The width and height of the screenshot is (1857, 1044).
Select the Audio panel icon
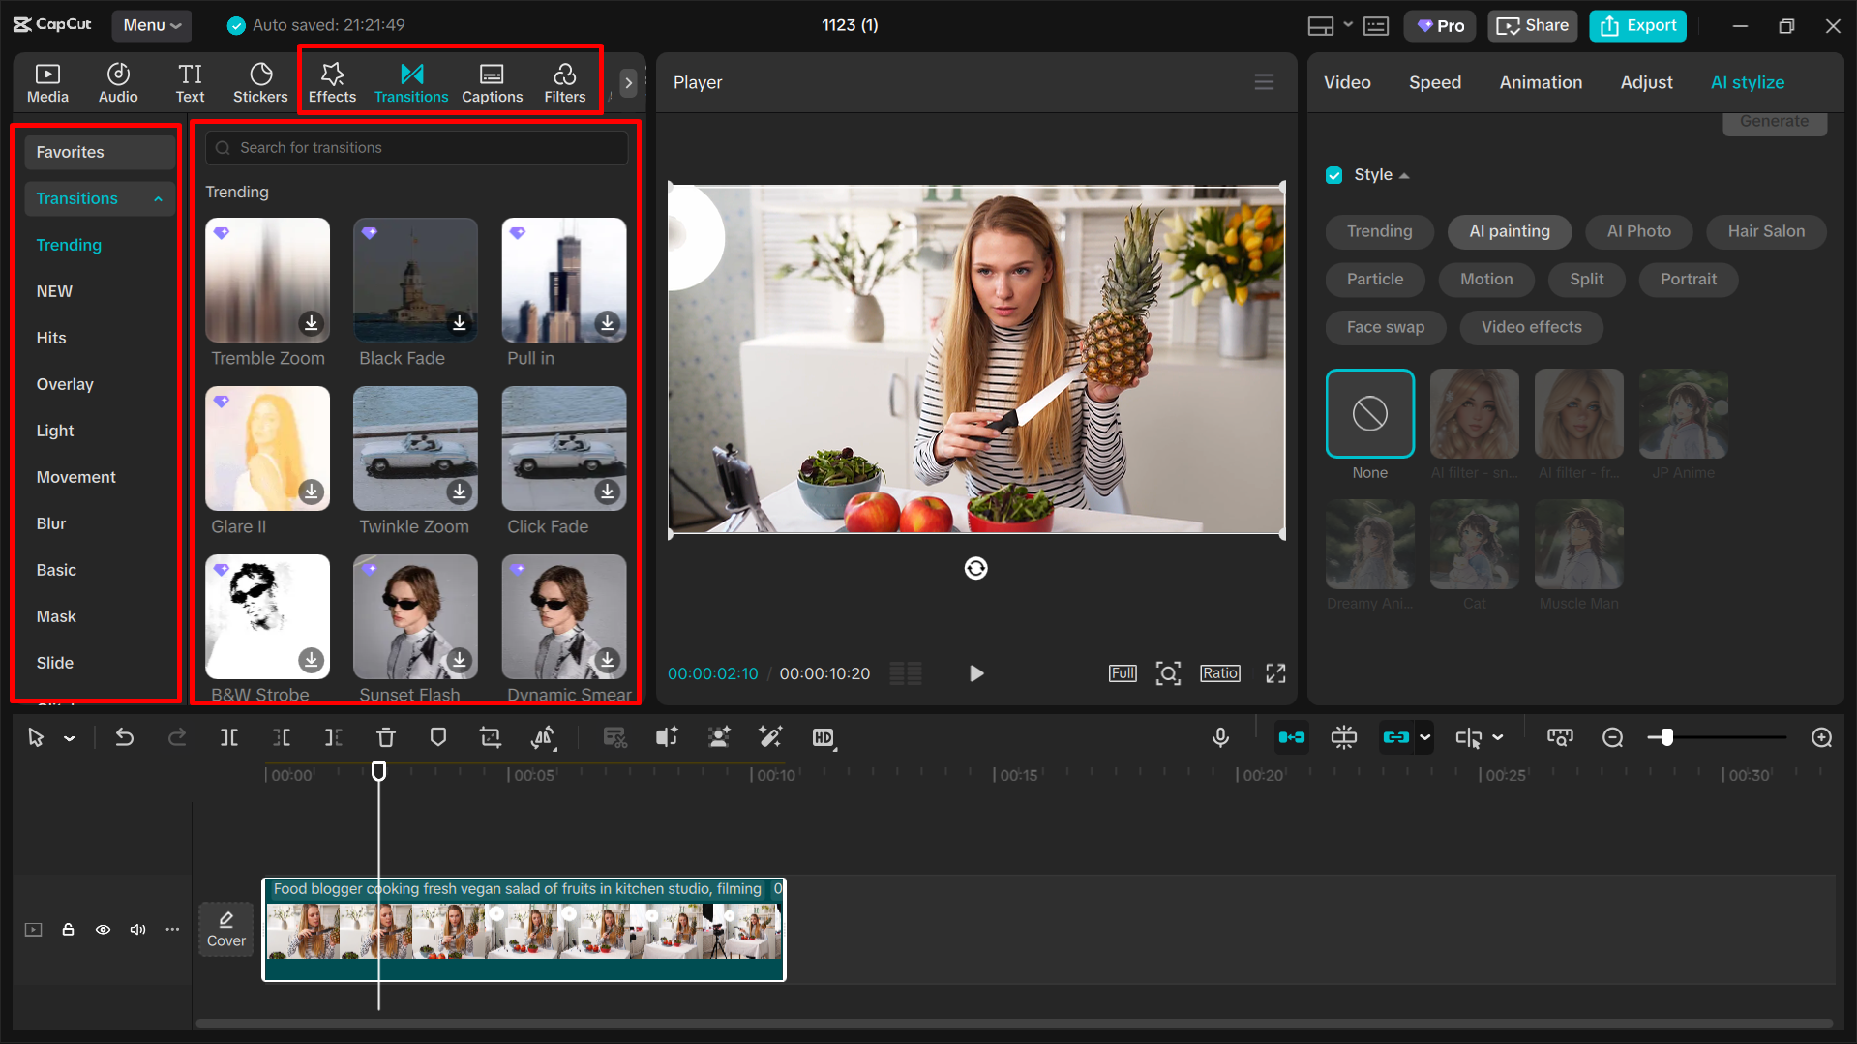[x=117, y=81]
